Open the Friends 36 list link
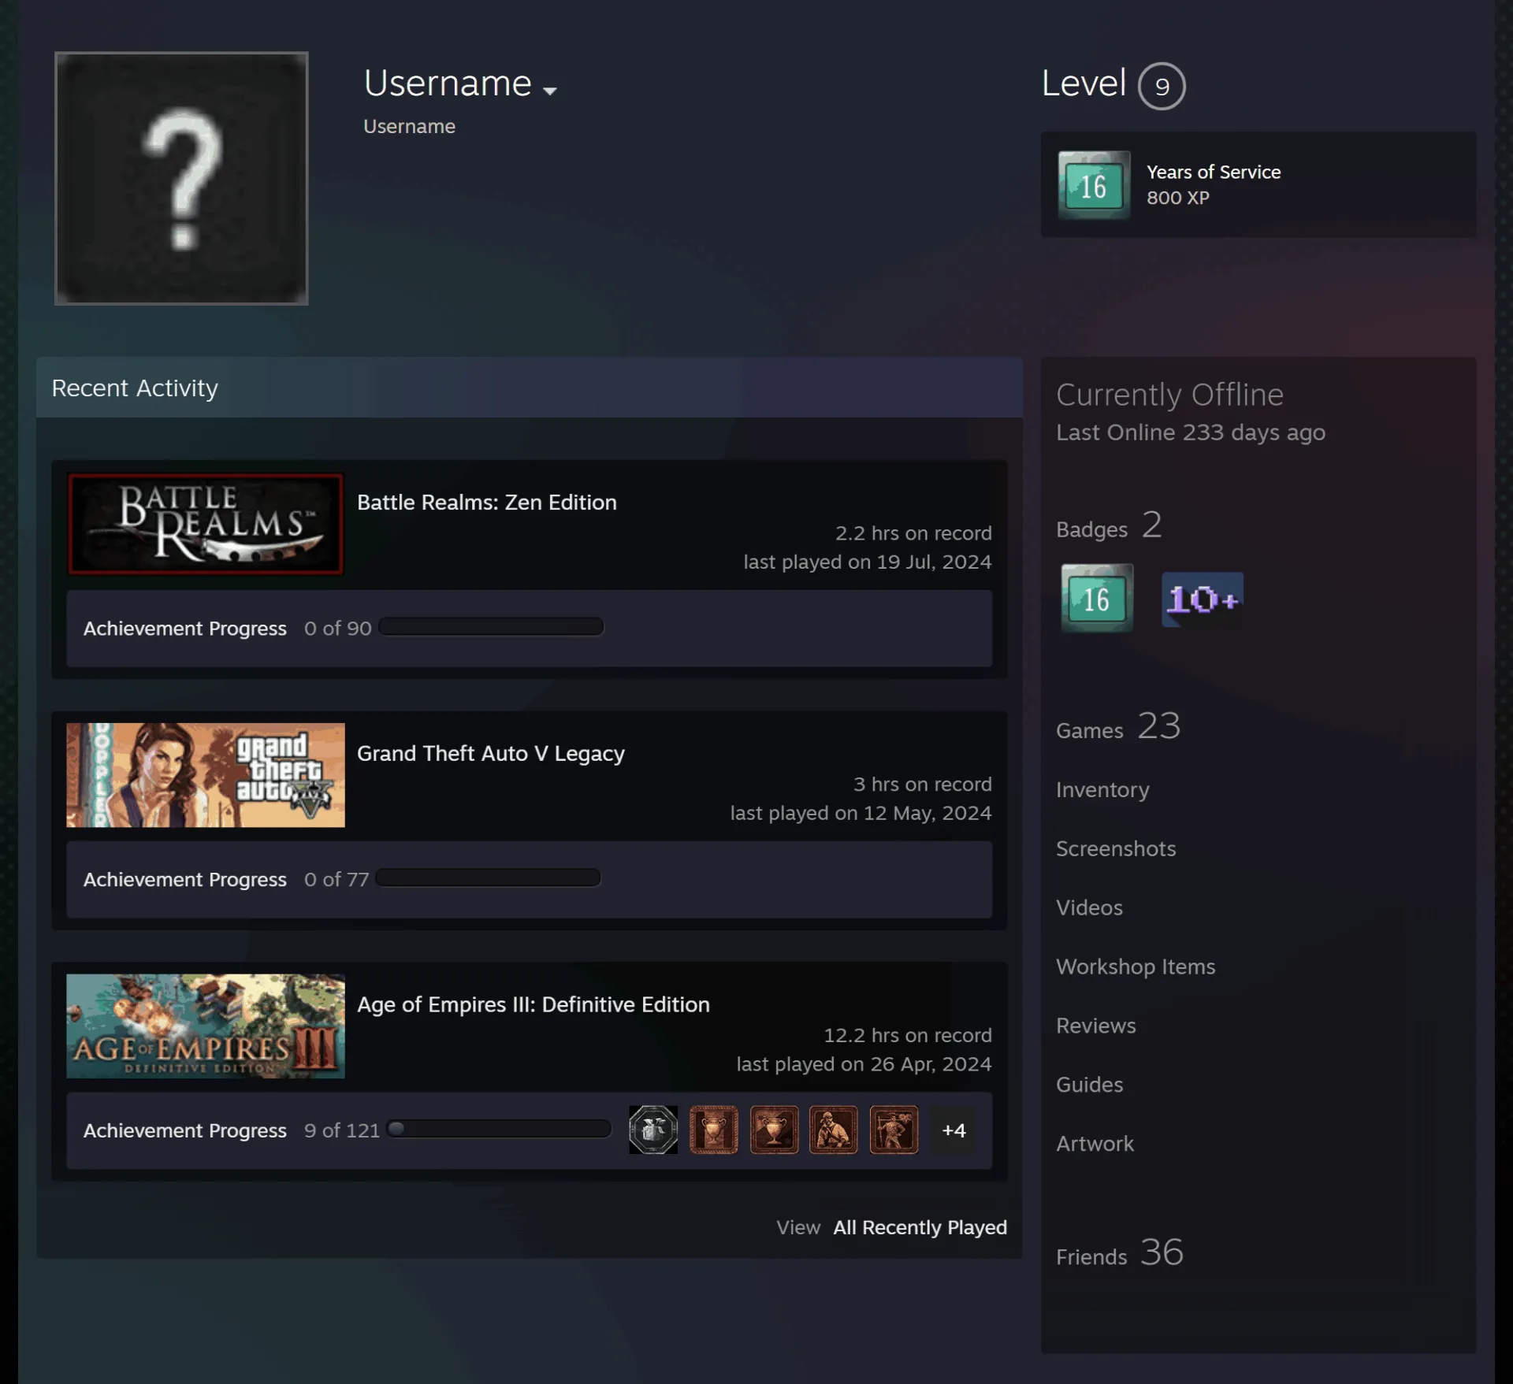The image size is (1513, 1384). tap(1120, 1252)
